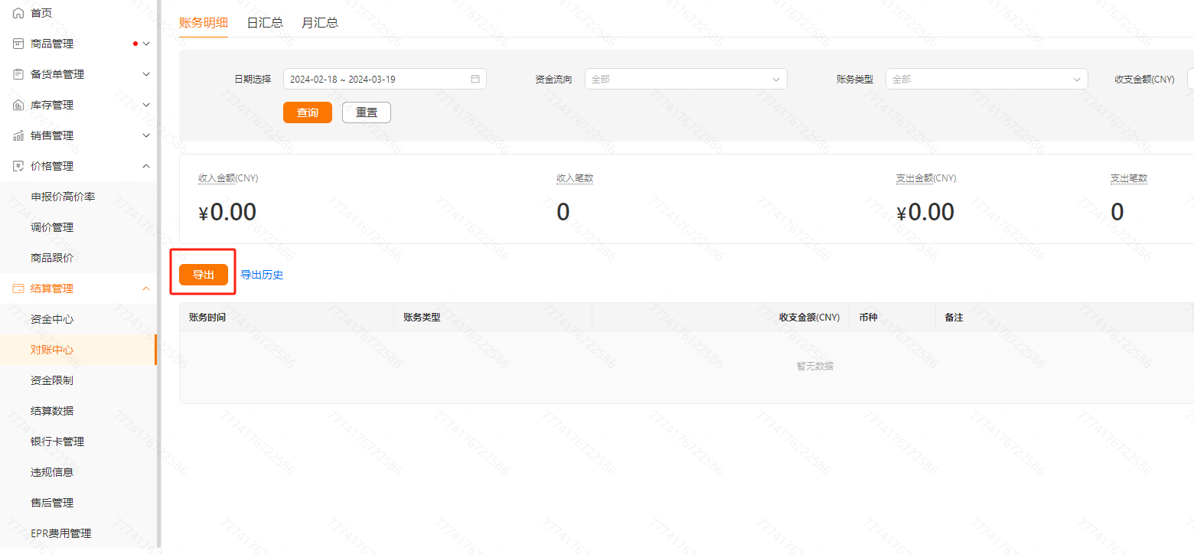Click the 收入笔数 label

(x=575, y=178)
